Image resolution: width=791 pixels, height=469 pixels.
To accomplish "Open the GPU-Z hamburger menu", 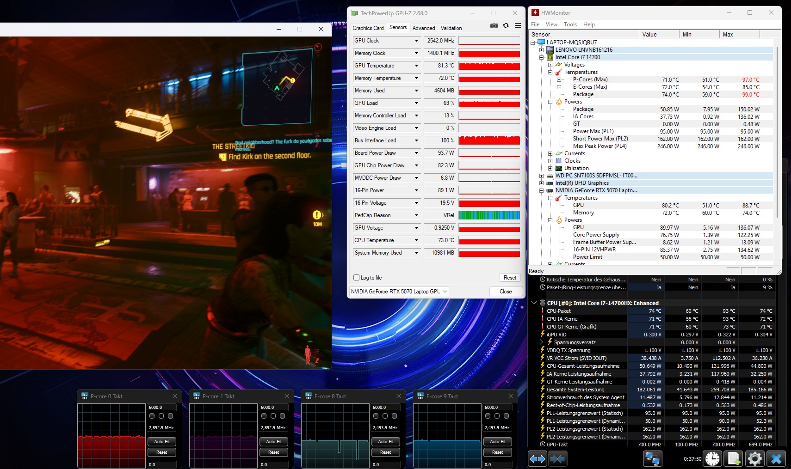I will (518, 25).
